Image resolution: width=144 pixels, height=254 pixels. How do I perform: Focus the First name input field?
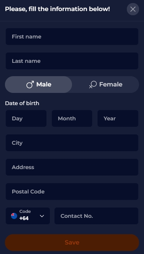pyautogui.click(x=72, y=37)
